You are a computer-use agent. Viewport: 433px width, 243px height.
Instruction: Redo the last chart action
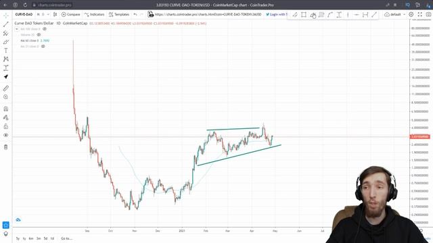pyautogui.click(x=141, y=14)
